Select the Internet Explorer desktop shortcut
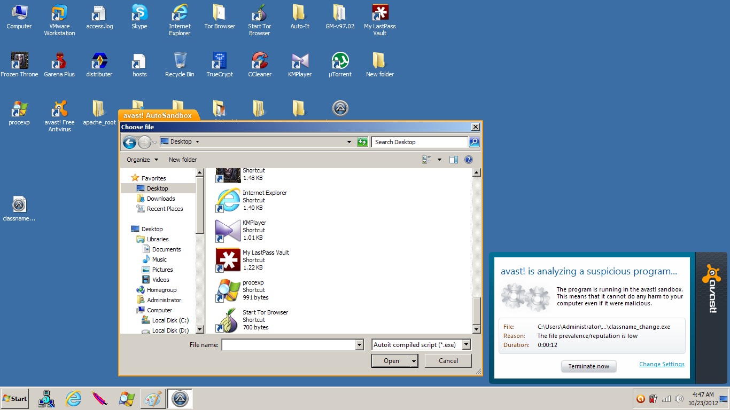The height and width of the screenshot is (410, 730). point(180,20)
